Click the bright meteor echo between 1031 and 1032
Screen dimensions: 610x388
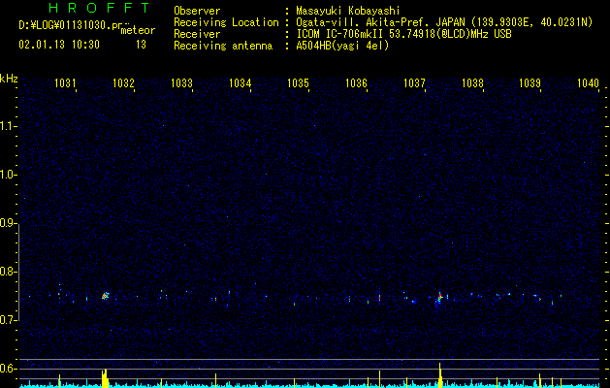[x=106, y=296]
